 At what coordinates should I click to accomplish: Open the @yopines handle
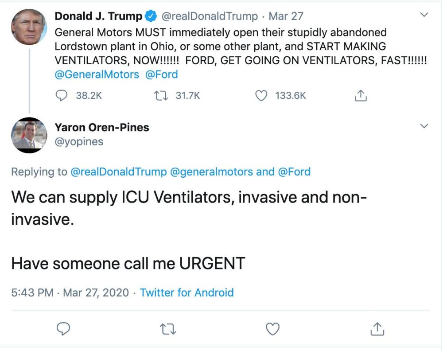[x=79, y=141]
